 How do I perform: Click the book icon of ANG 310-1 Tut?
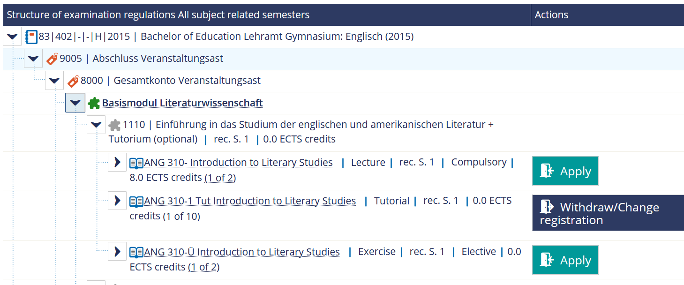point(136,202)
